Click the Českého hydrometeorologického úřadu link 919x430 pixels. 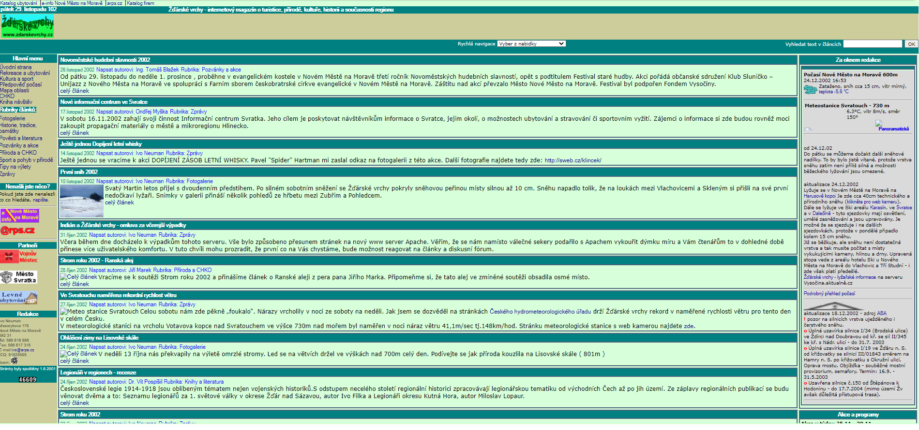tap(540, 312)
